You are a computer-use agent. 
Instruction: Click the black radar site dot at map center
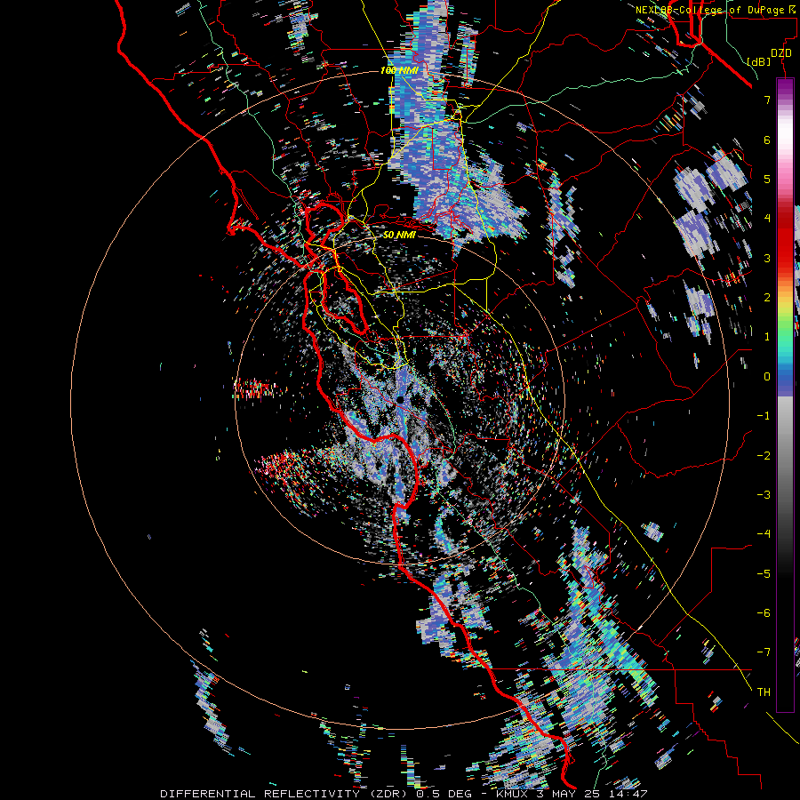tap(401, 399)
